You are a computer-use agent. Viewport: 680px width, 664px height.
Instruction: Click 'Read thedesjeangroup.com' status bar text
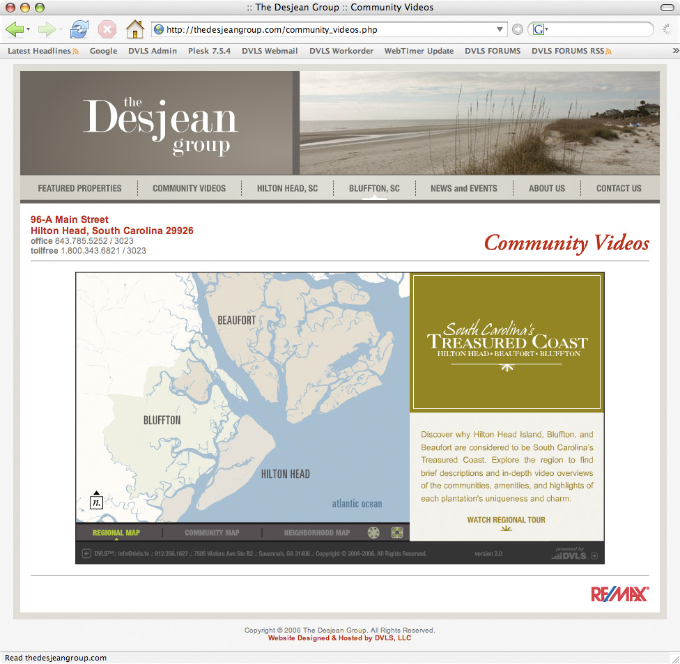pos(56,658)
